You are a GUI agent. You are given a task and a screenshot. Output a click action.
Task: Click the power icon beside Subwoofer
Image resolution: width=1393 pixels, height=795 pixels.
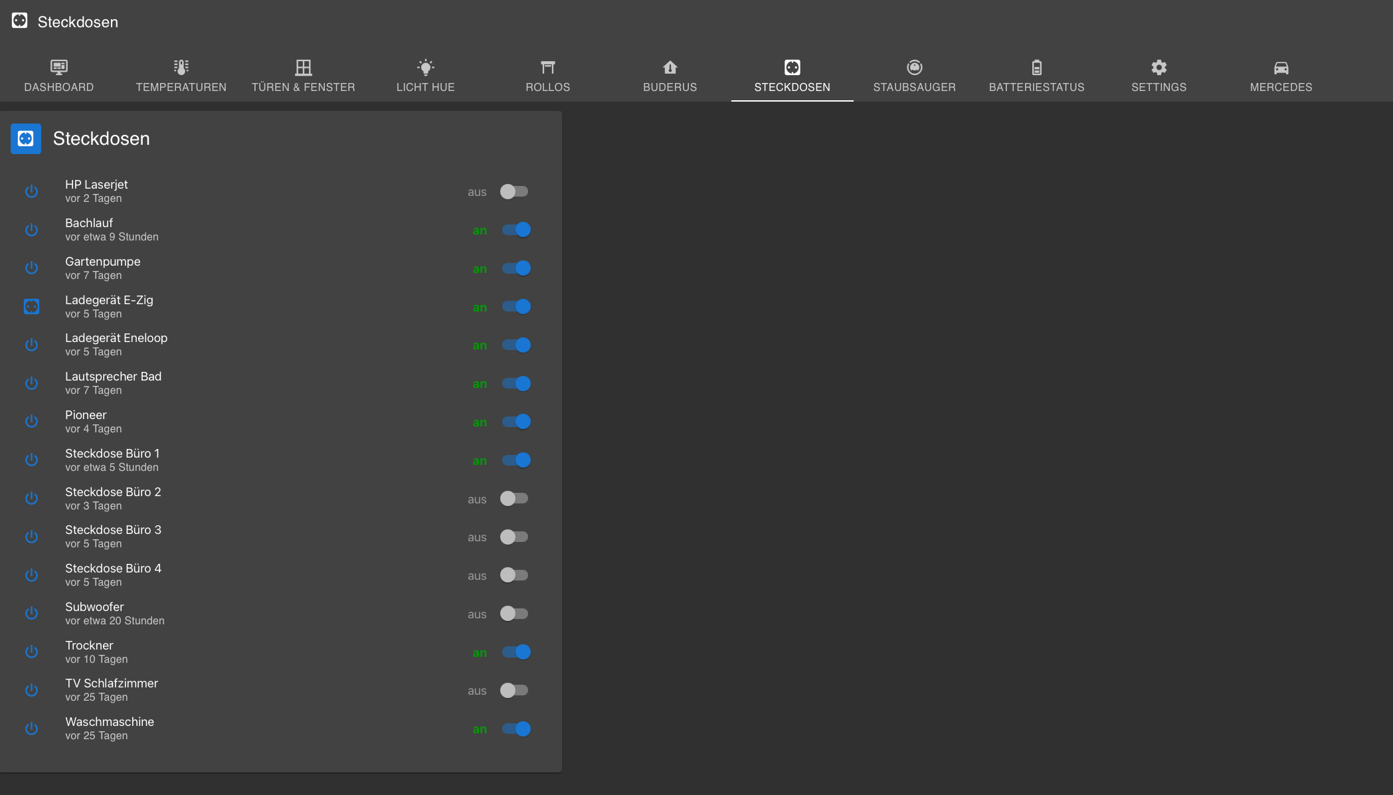pyautogui.click(x=31, y=613)
